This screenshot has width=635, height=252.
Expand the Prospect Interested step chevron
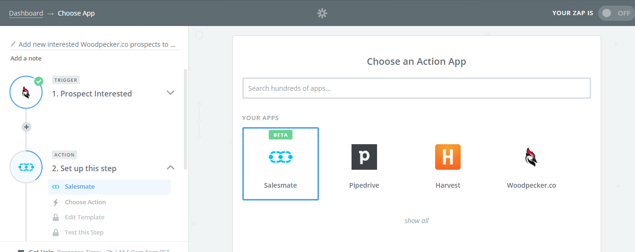tap(171, 93)
